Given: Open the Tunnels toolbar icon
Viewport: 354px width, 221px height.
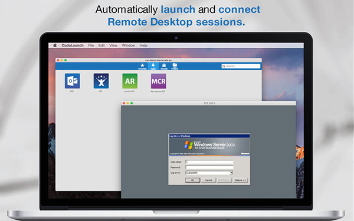Looking at the screenshot, I should (x=164, y=66).
